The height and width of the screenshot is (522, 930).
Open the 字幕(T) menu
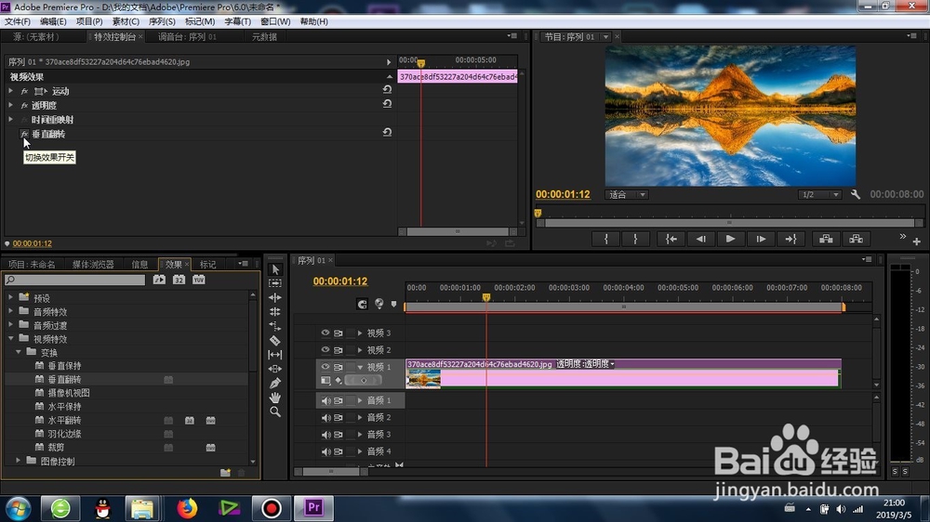point(237,21)
